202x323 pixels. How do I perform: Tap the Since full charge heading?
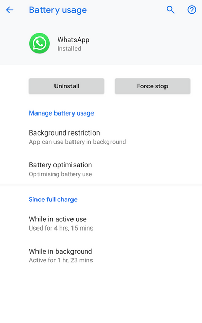(x=53, y=199)
